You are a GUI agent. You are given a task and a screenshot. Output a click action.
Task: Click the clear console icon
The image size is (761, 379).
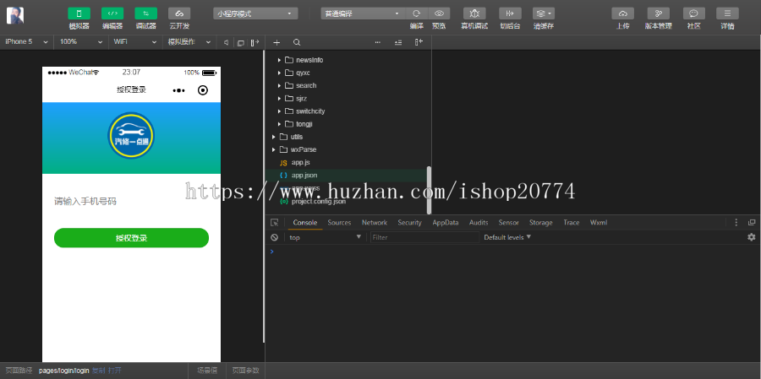[274, 237]
